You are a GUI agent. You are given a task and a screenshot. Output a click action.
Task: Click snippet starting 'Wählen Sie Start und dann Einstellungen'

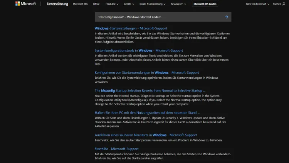click(160, 122)
